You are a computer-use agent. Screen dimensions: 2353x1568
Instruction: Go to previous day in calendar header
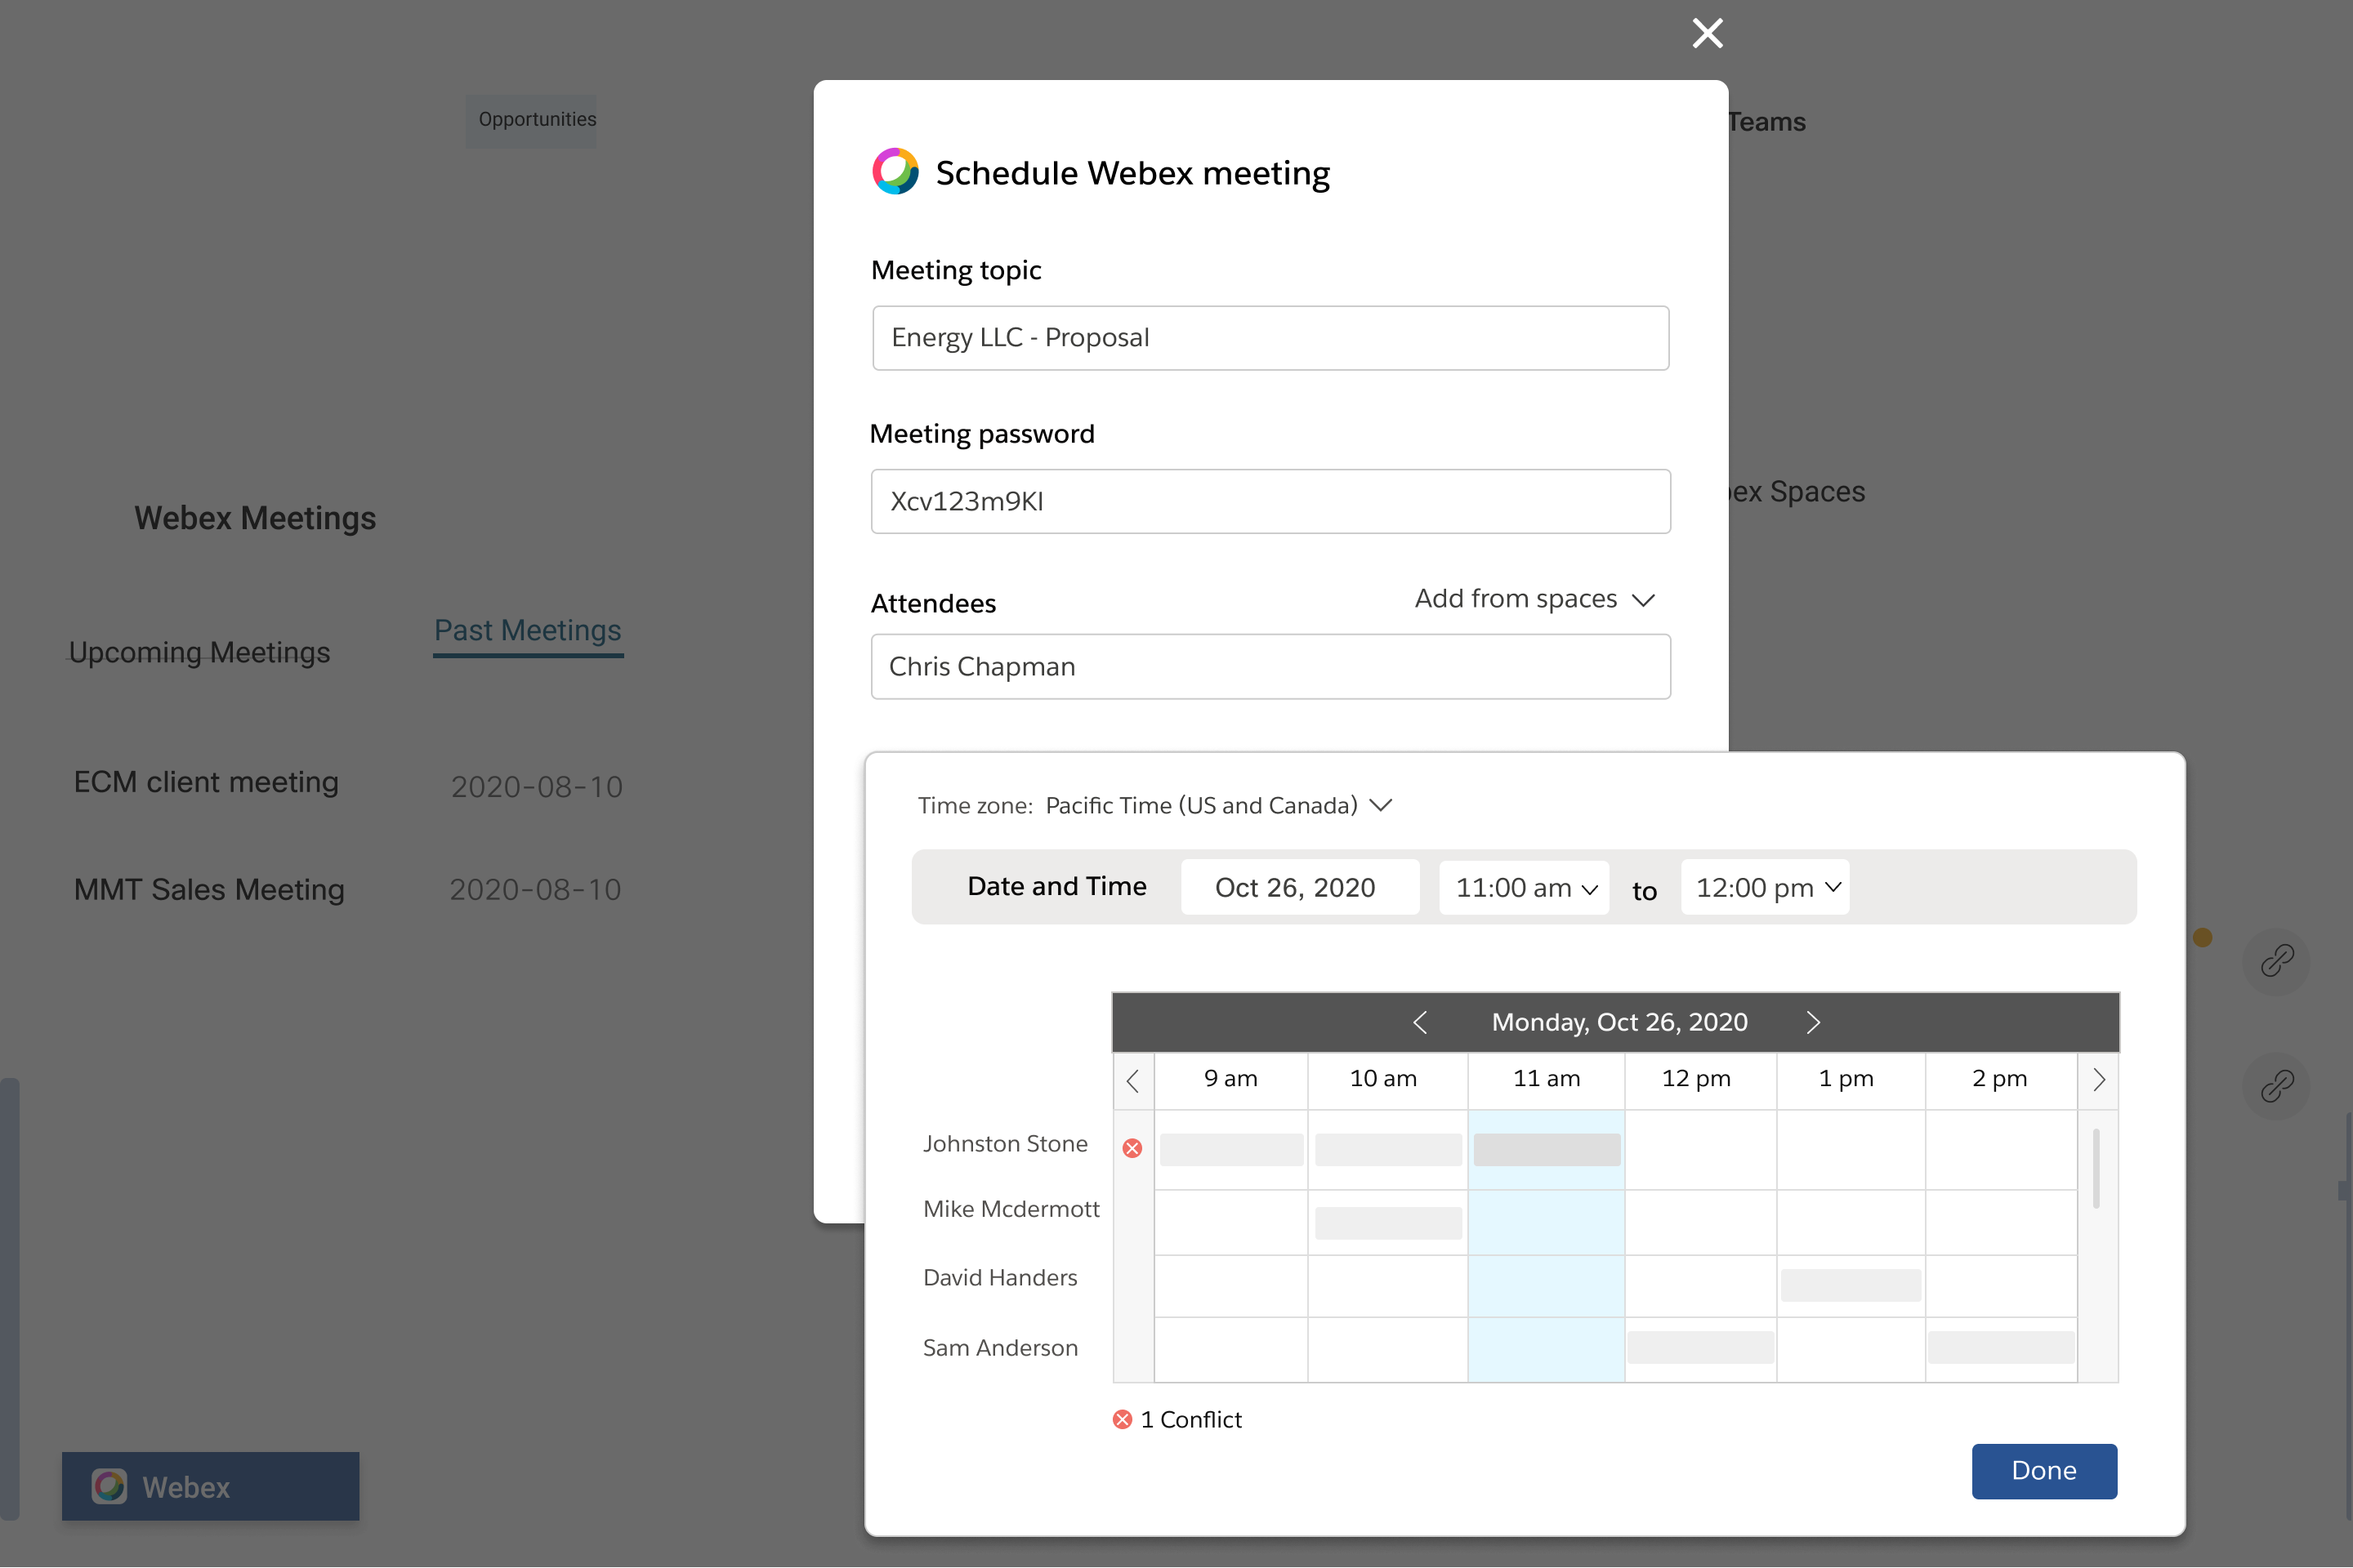[1420, 1022]
